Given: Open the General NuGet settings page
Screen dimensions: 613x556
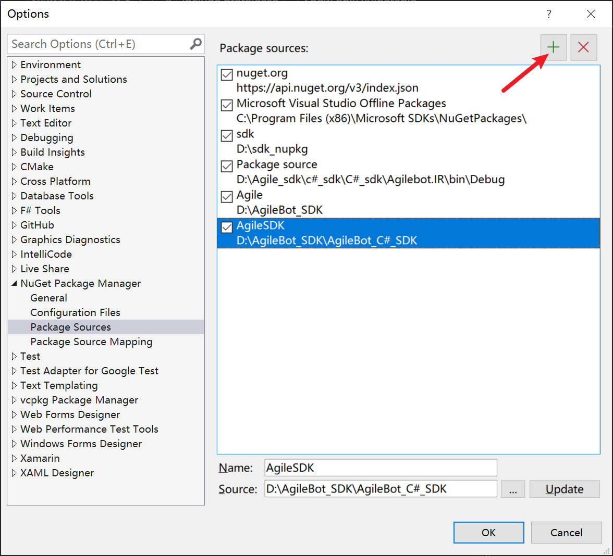Looking at the screenshot, I should pyautogui.click(x=48, y=298).
